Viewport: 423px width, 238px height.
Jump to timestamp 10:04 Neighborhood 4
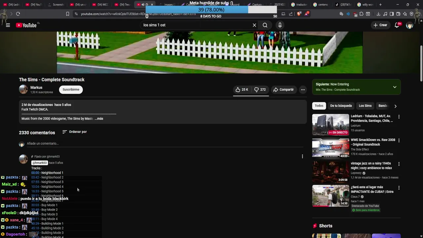pos(35,187)
